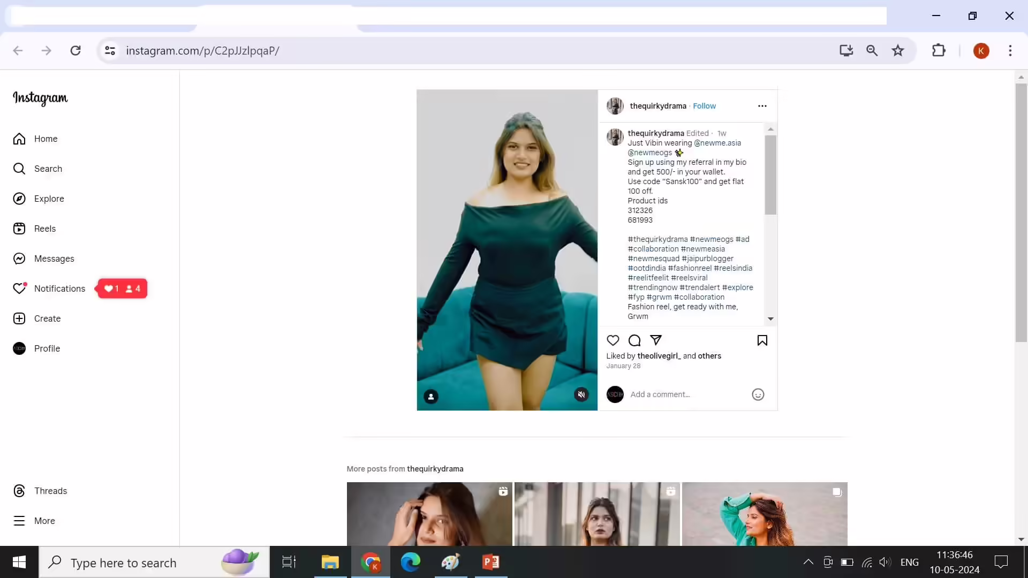Screen dimensions: 1028x578
Task: Open Reels in sidebar
Action: tap(34, 229)
